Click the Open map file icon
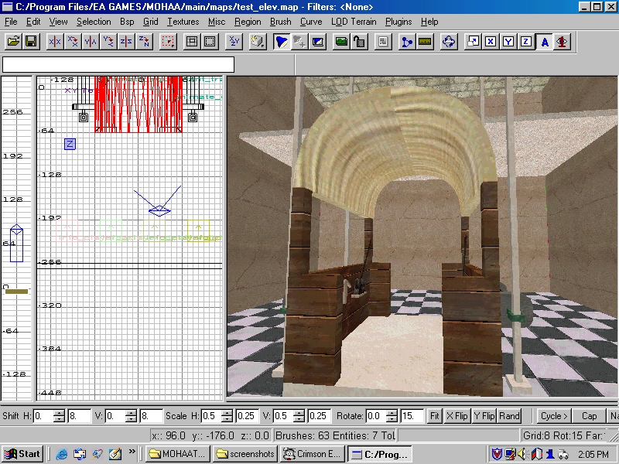The height and width of the screenshot is (464, 619). 13,42
